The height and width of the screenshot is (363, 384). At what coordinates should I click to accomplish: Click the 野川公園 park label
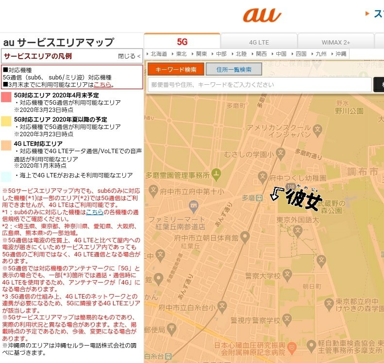pyautogui.click(x=349, y=111)
